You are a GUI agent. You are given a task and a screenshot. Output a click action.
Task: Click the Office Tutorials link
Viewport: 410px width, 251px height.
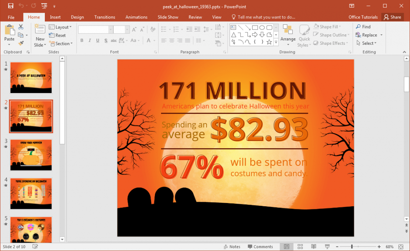[363, 17]
